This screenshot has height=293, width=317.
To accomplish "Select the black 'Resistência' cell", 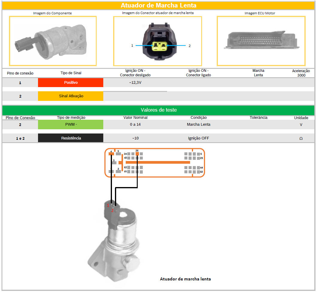I will [x=71, y=138].
